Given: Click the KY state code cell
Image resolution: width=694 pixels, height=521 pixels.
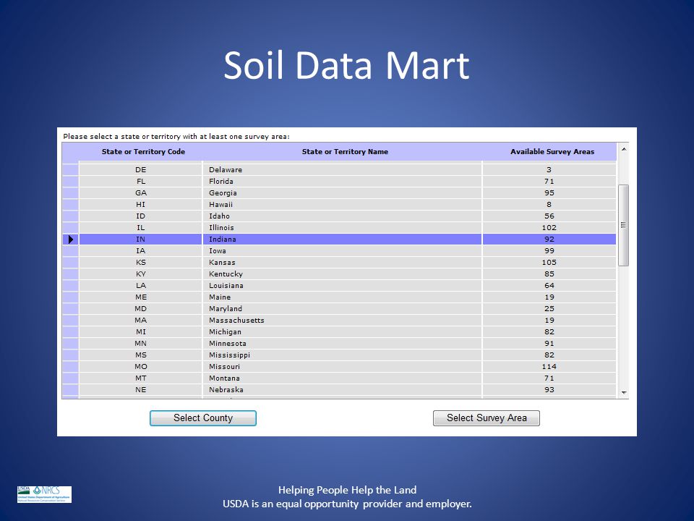Looking at the screenshot, I should [x=141, y=274].
